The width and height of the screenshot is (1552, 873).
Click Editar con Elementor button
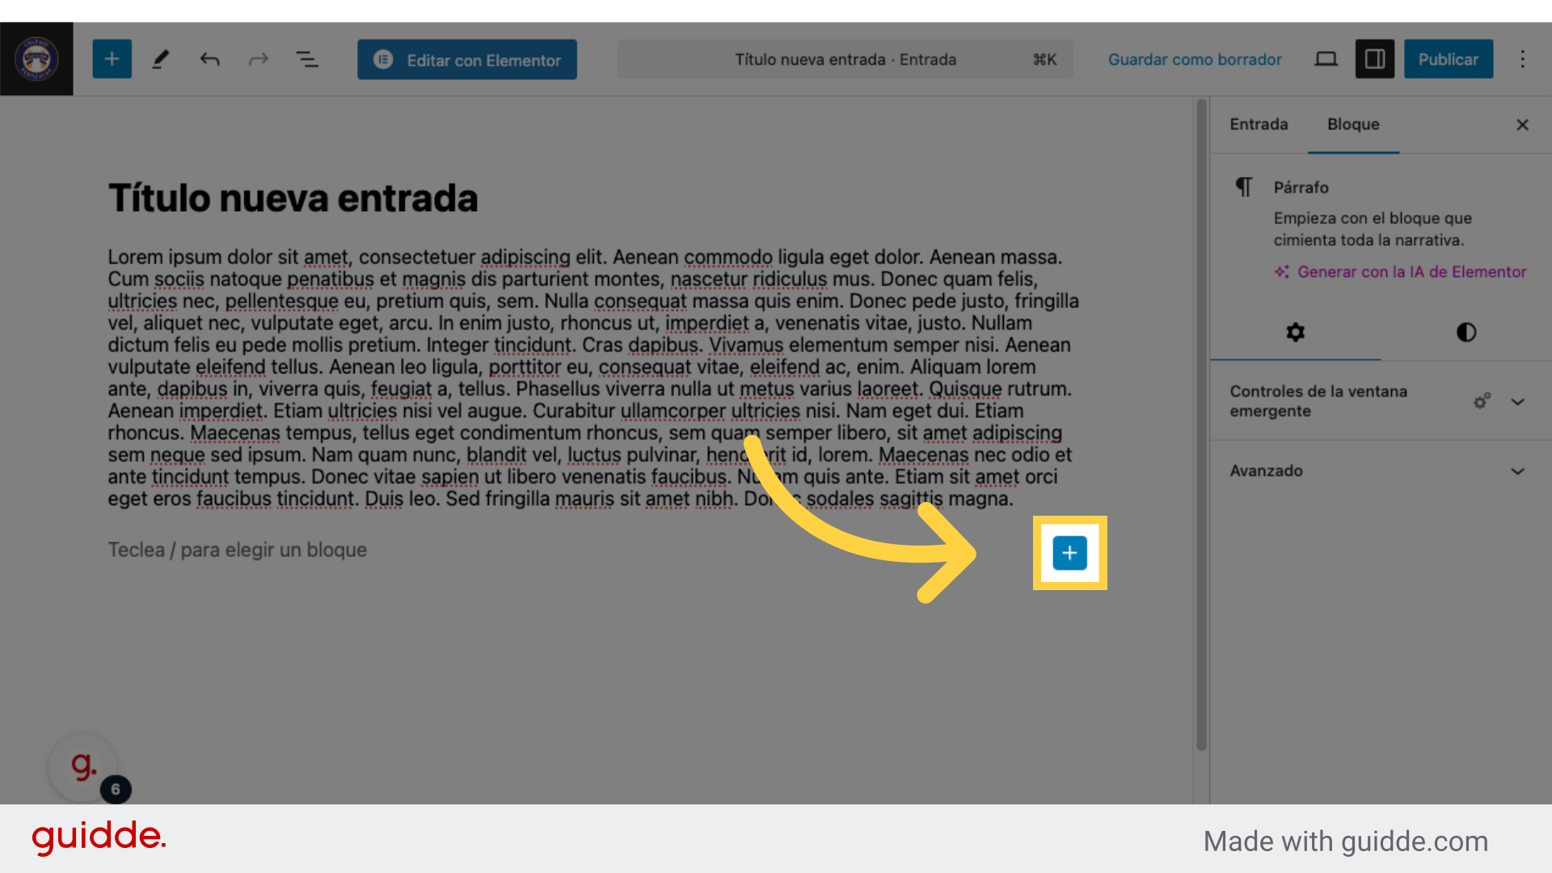[467, 60]
